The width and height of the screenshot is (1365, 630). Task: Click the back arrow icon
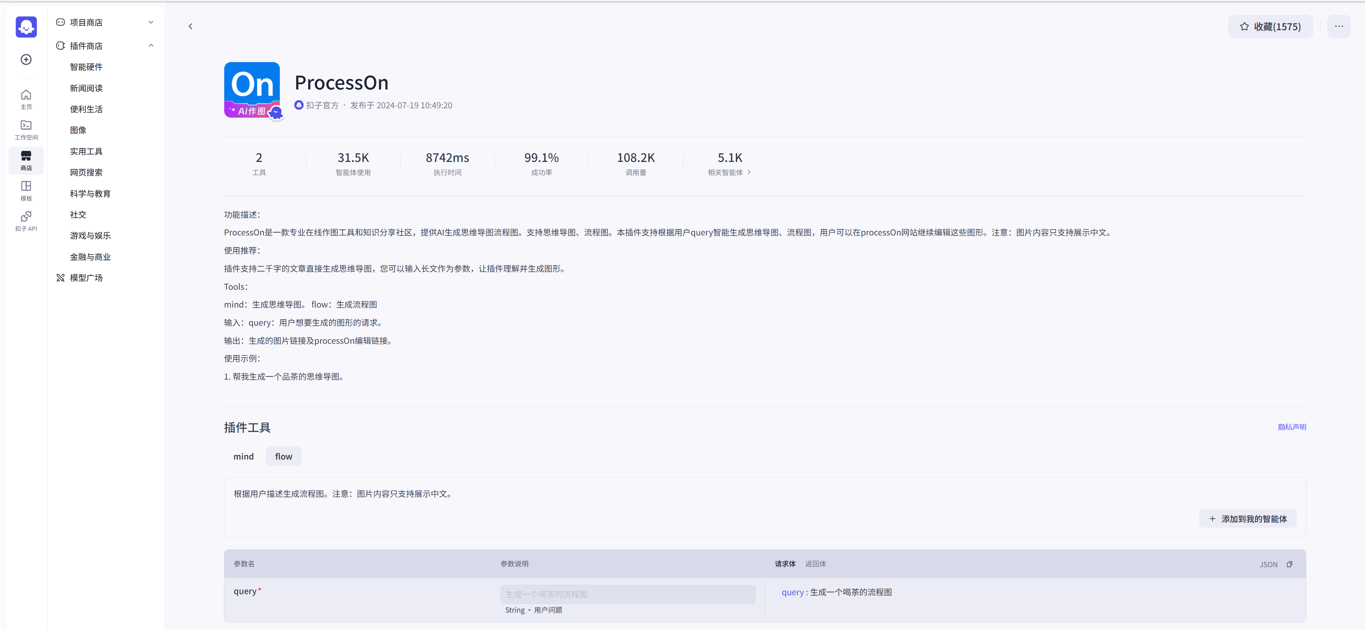(x=191, y=27)
